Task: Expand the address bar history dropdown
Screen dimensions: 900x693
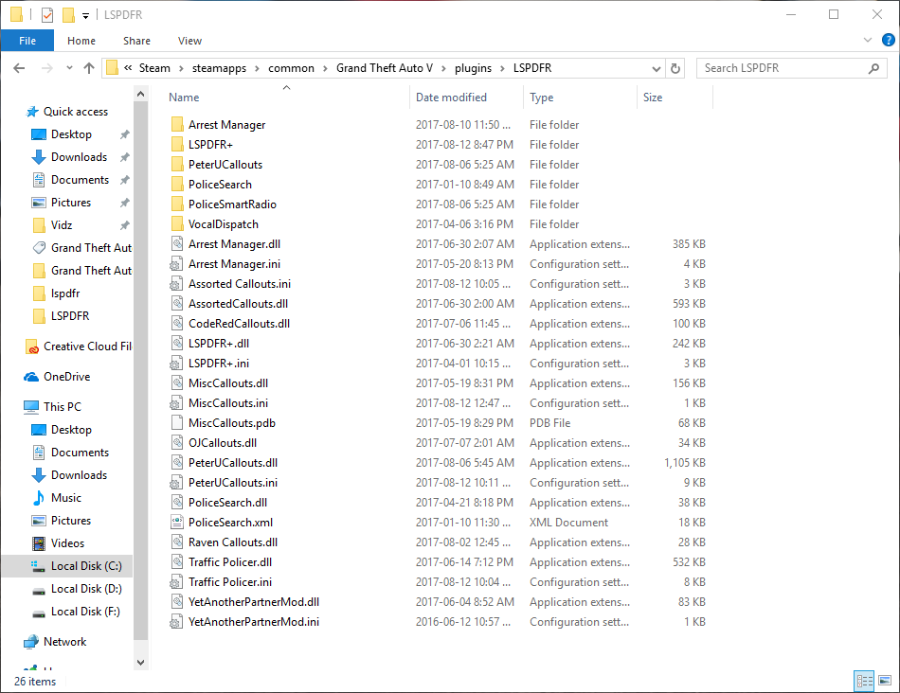Action: [x=657, y=68]
